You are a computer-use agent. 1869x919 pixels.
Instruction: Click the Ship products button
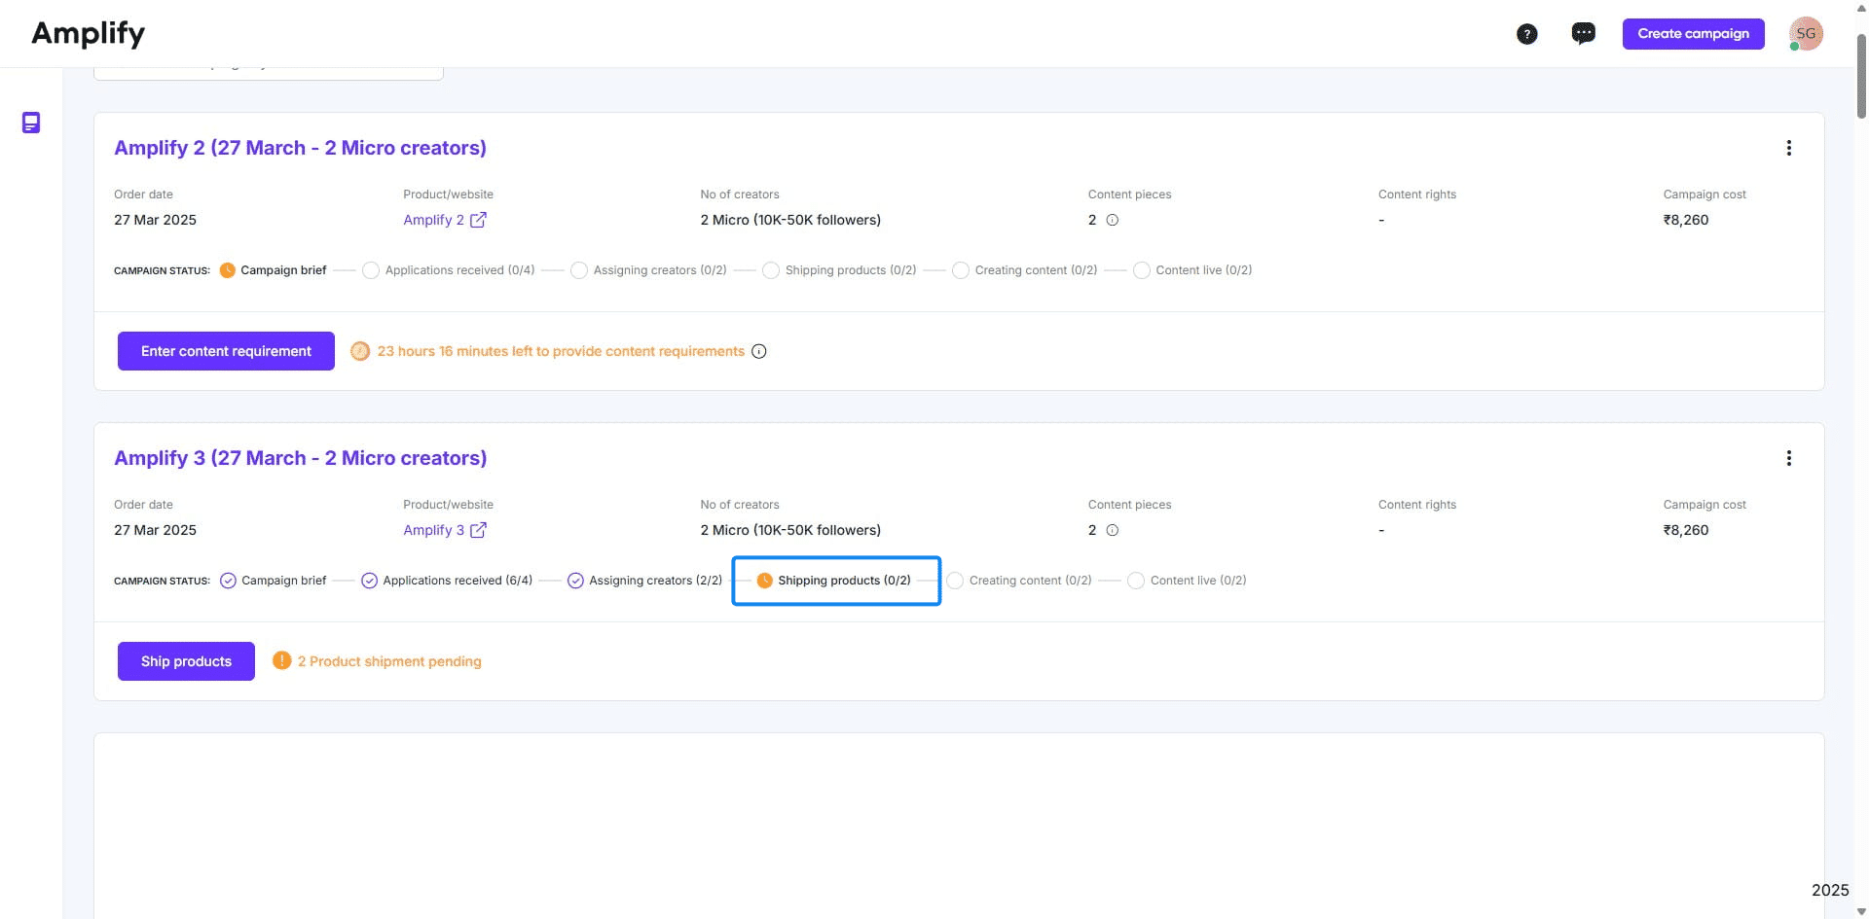[x=186, y=661]
